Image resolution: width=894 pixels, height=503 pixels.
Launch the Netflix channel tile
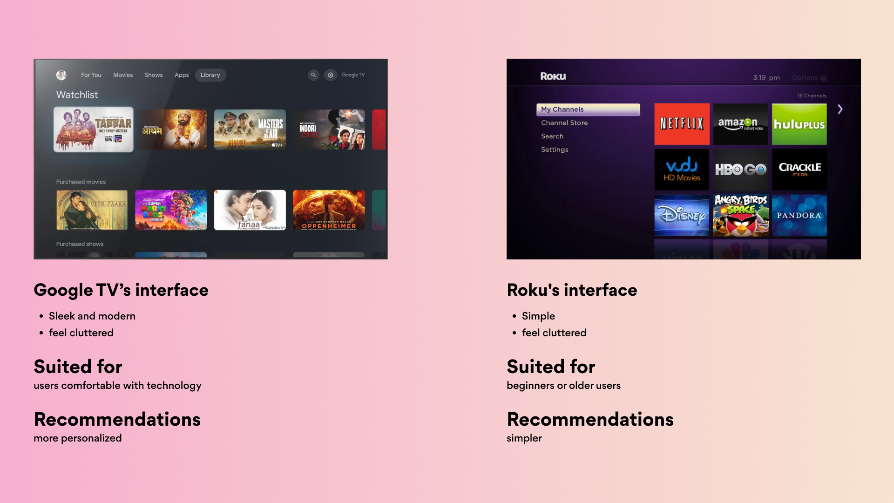682,124
